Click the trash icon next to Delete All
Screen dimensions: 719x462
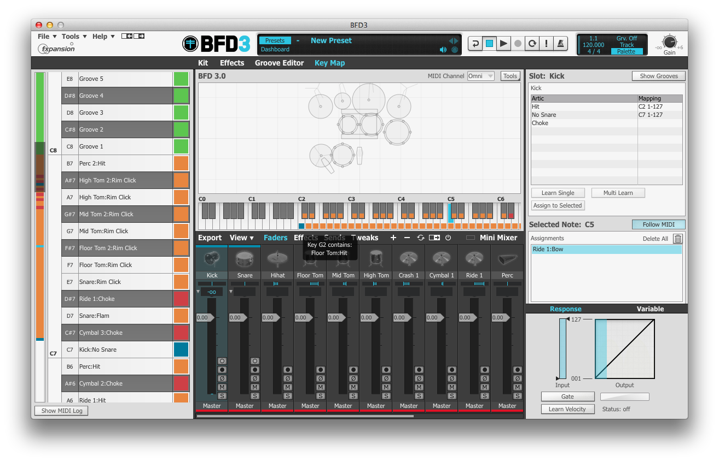pos(678,239)
